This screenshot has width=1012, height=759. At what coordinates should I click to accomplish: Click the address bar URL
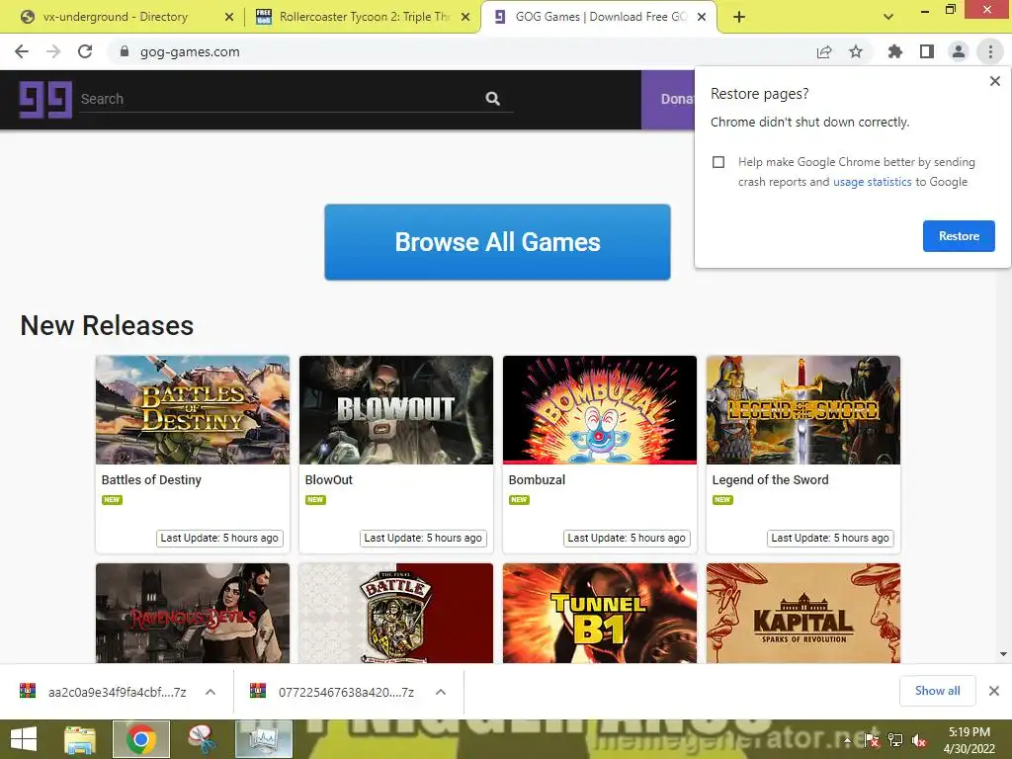(190, 51)
